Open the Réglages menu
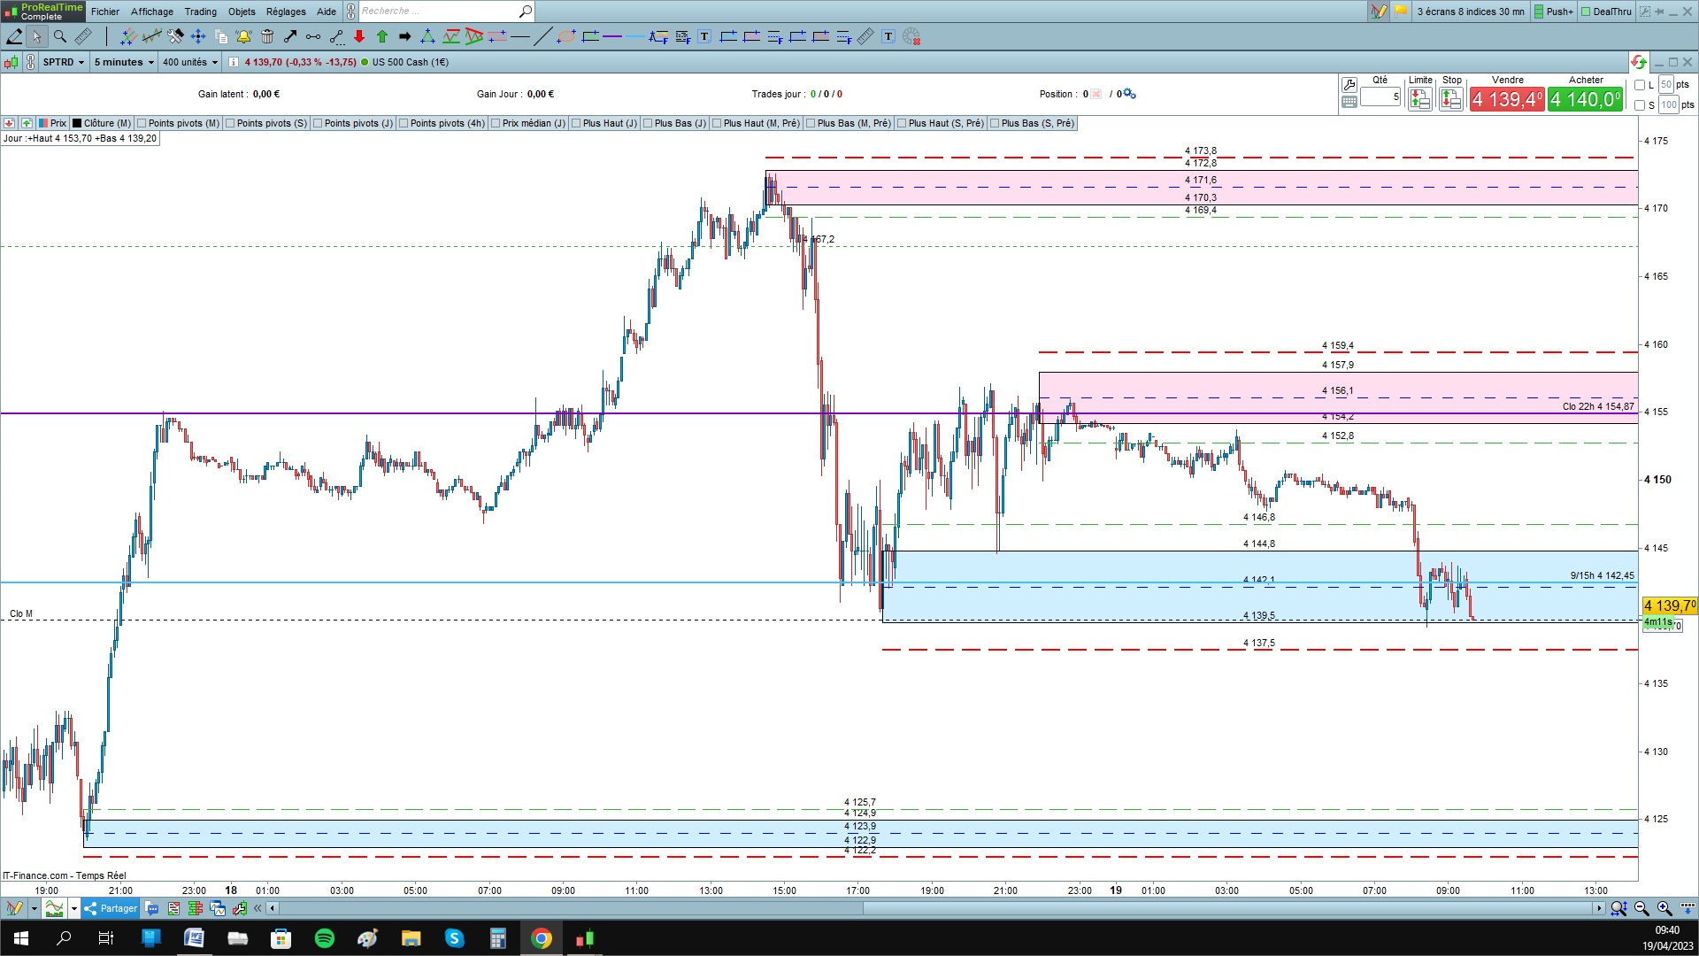 (285, 12)
